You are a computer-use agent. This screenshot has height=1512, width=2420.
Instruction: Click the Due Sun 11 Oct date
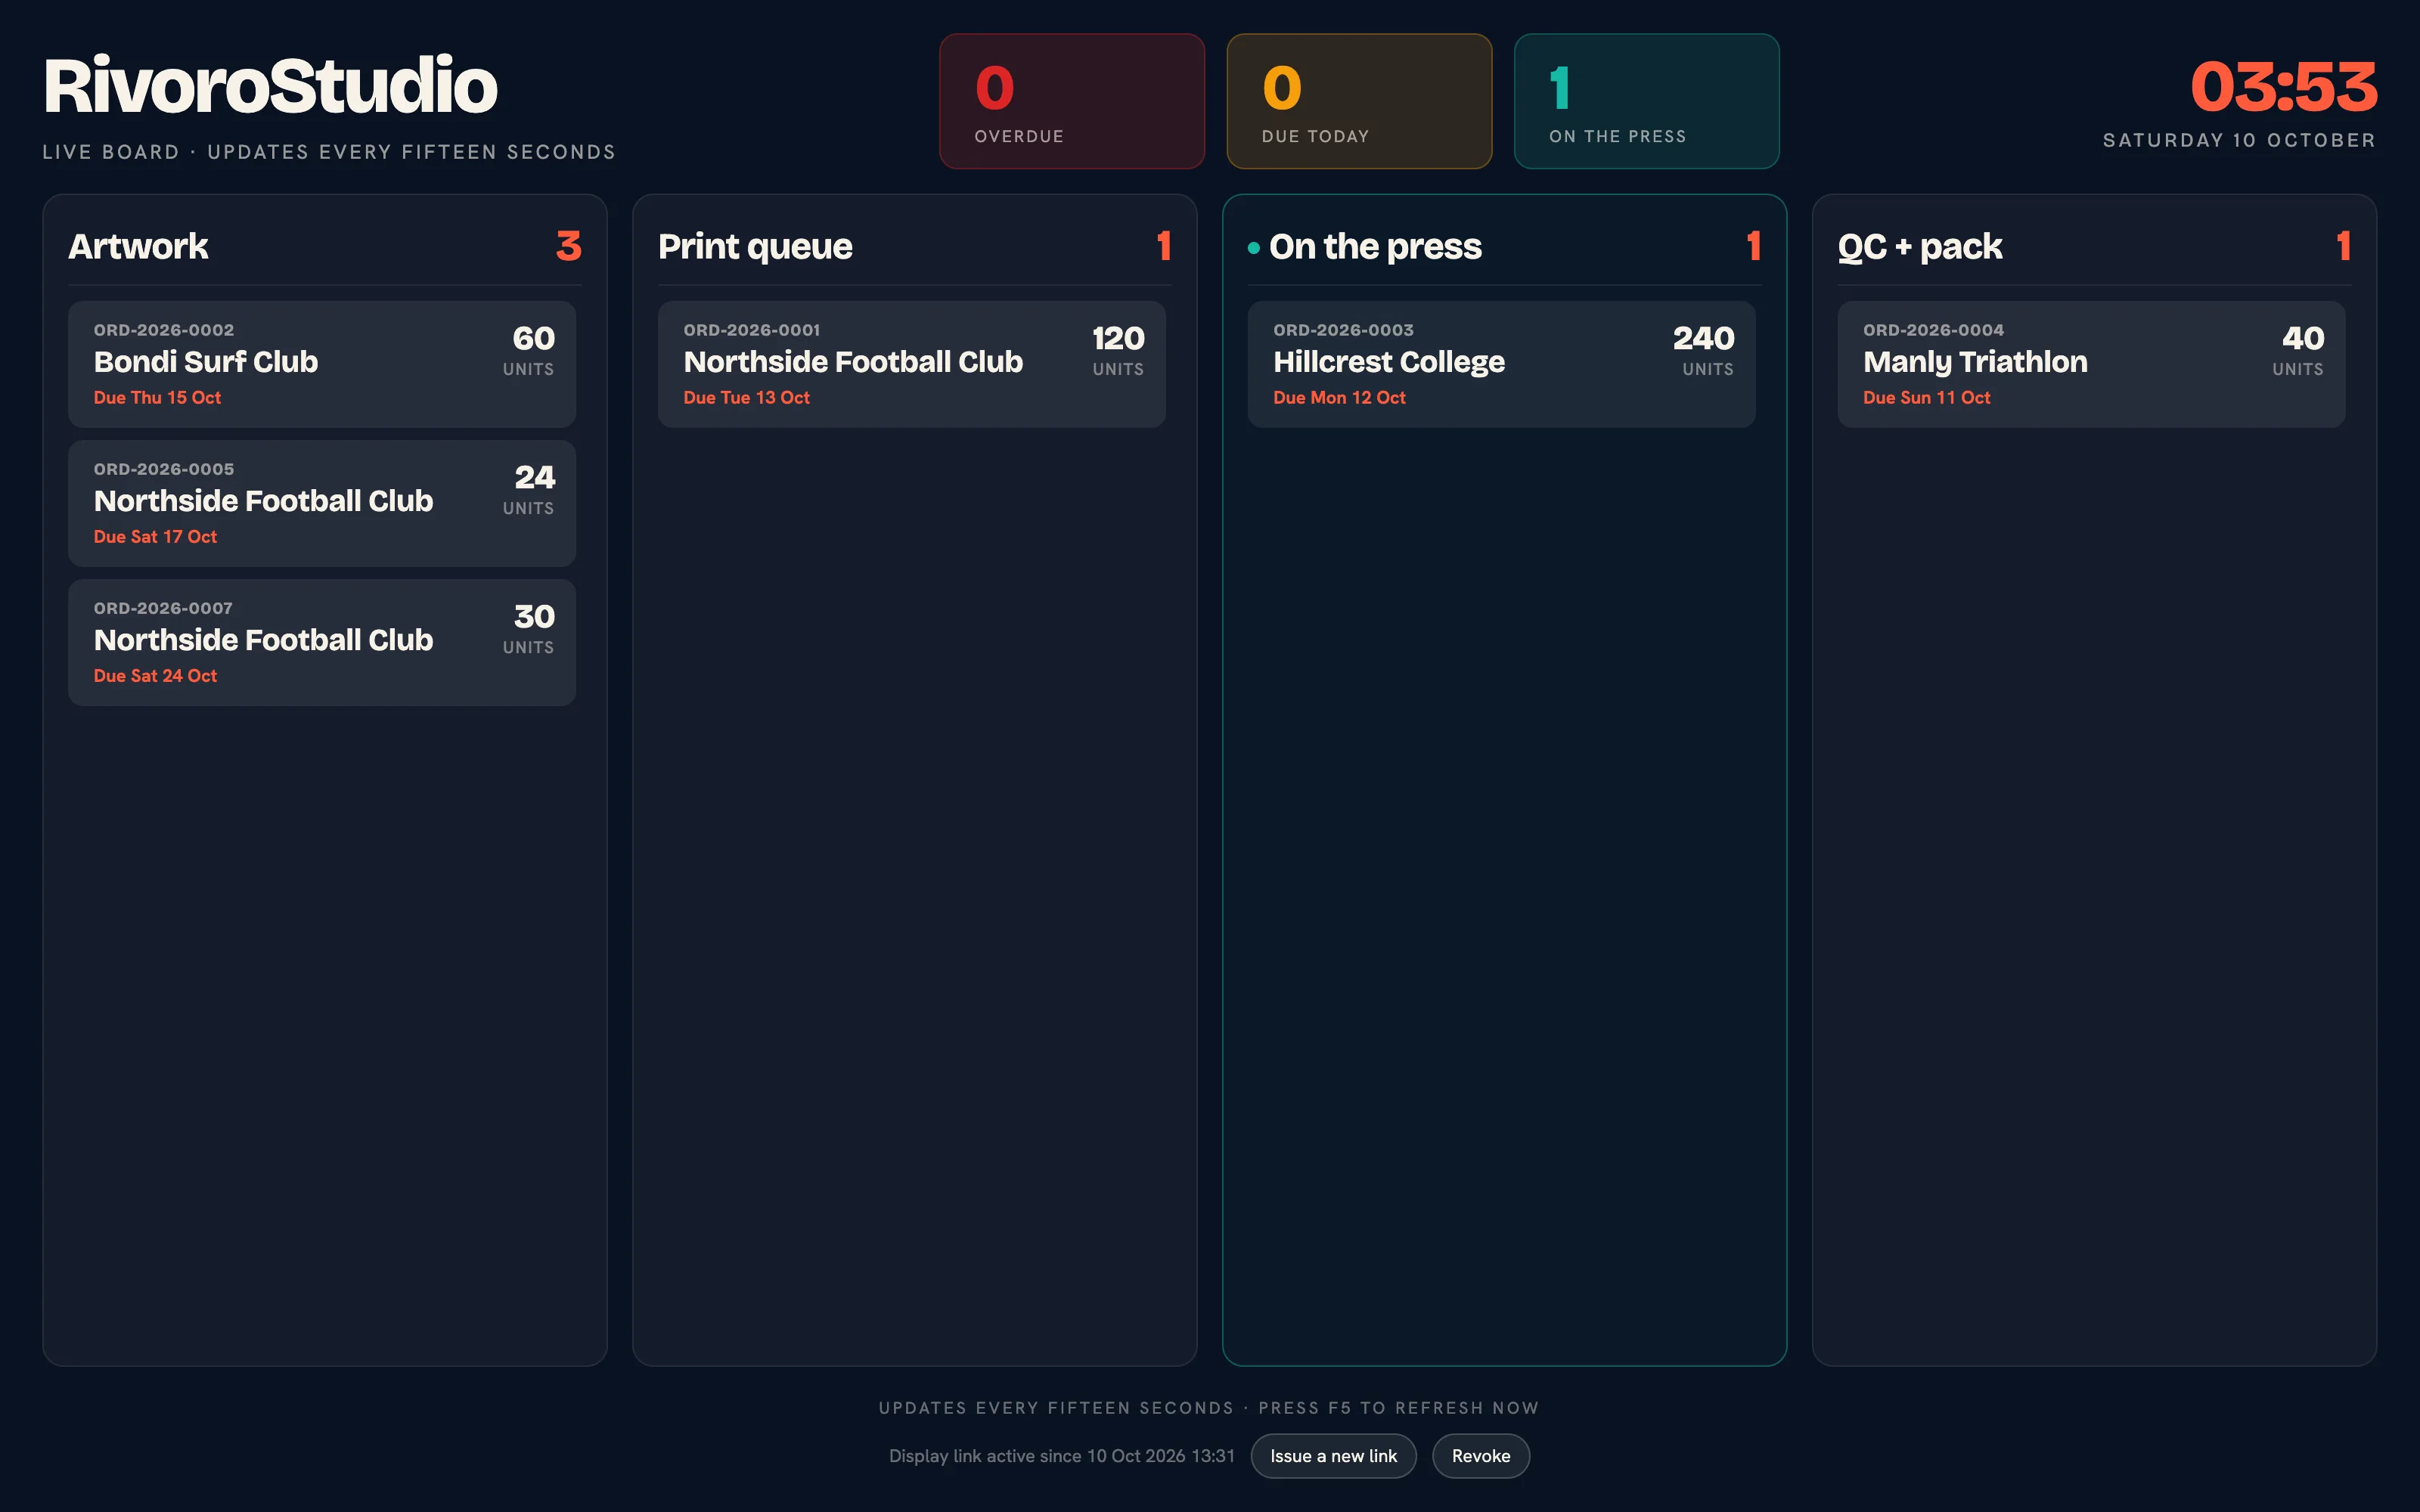point(1926,397)
